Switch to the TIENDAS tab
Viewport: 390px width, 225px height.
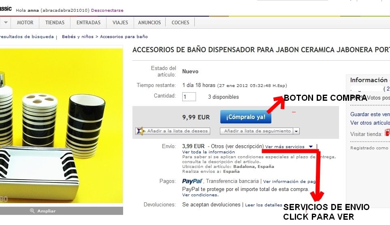pyautogui.click(x=55, y=22)
